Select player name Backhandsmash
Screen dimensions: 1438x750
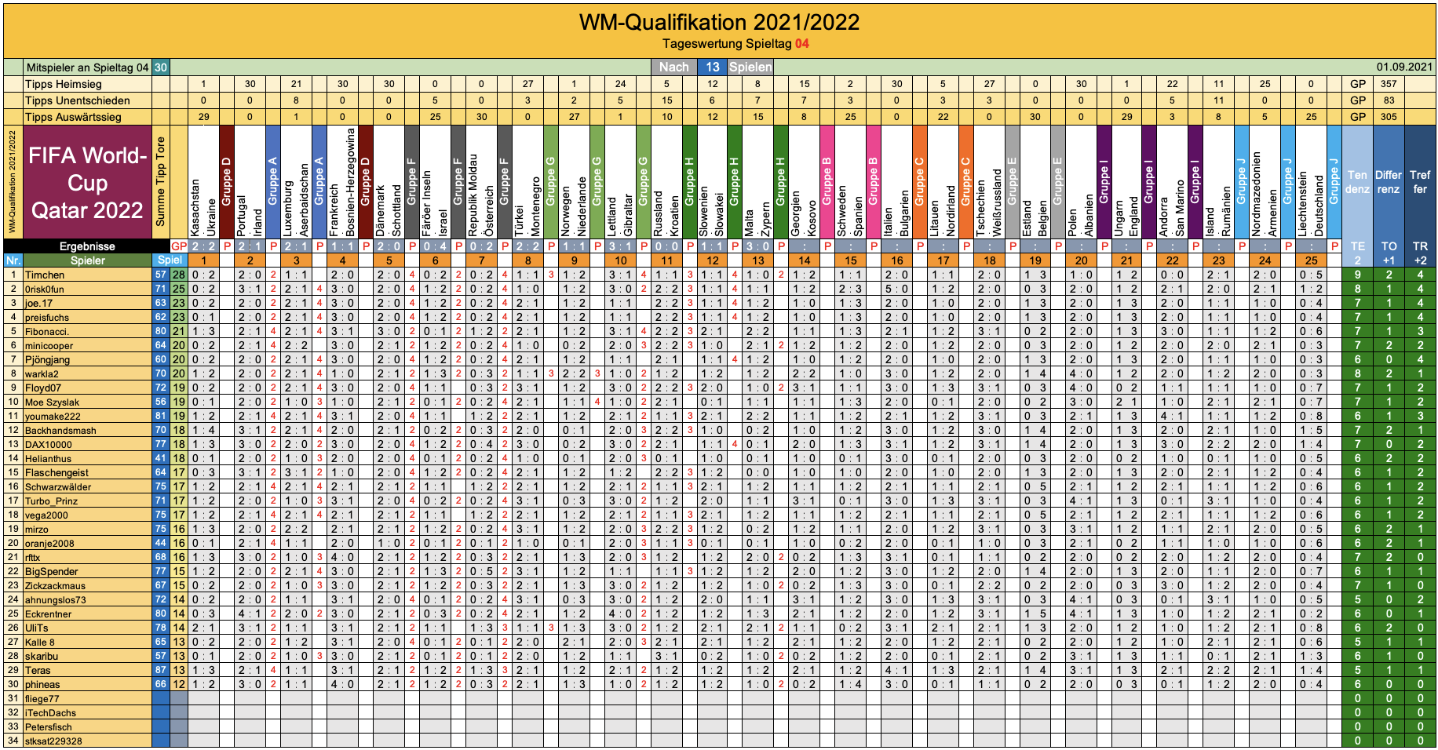pos(60,430)
